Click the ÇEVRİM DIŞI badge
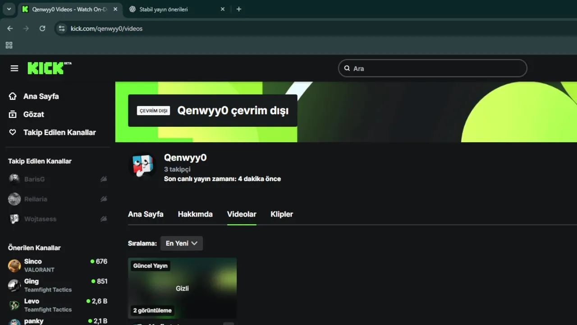The width and height of the screenshot is (577, 325). point(153,111)
